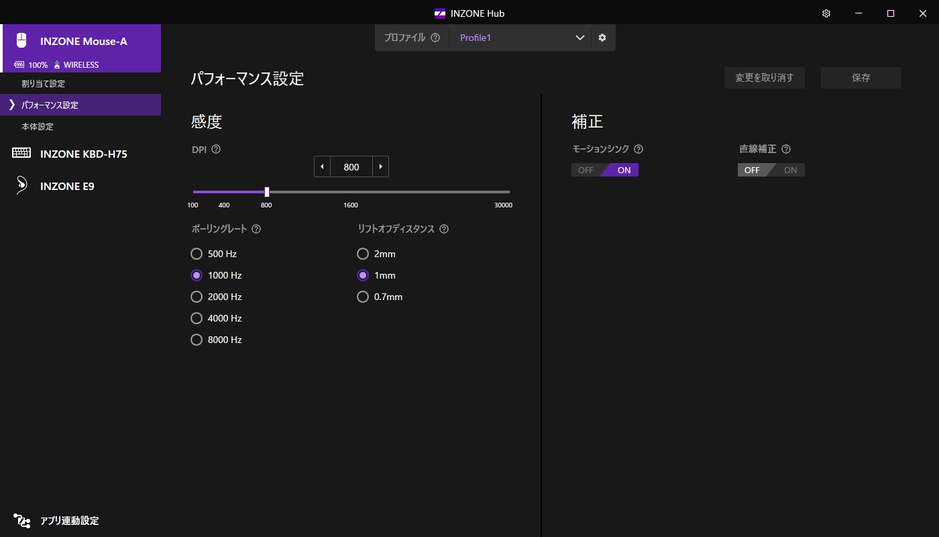Decrease DPI with left arrow
939x537 pixels.
tap(322, 166)
